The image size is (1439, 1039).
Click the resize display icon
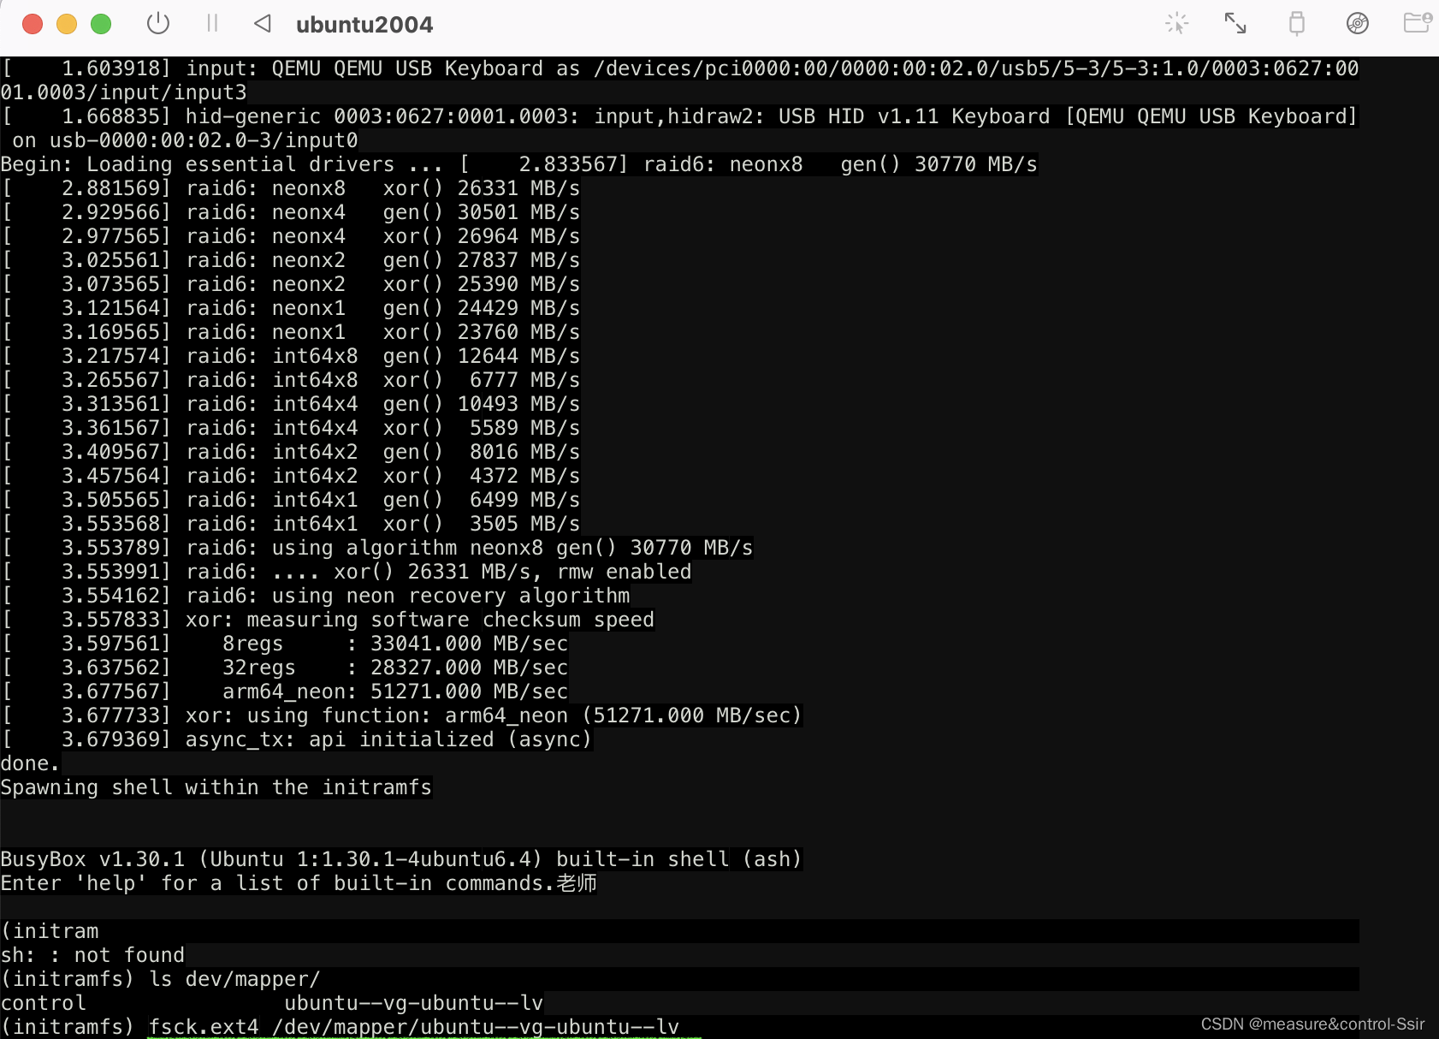[x=1236, y=23]
